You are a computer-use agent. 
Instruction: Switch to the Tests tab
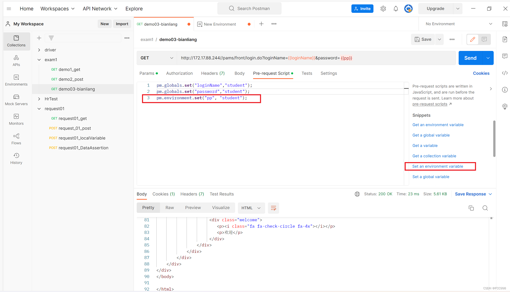pyautogui.click(x=307, y=73)
